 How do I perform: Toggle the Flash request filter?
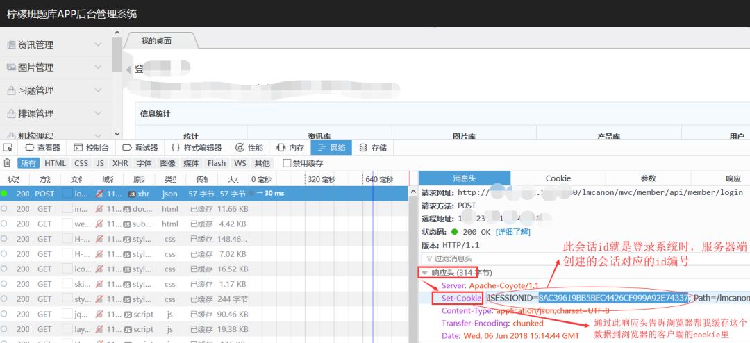pos(217,163)
